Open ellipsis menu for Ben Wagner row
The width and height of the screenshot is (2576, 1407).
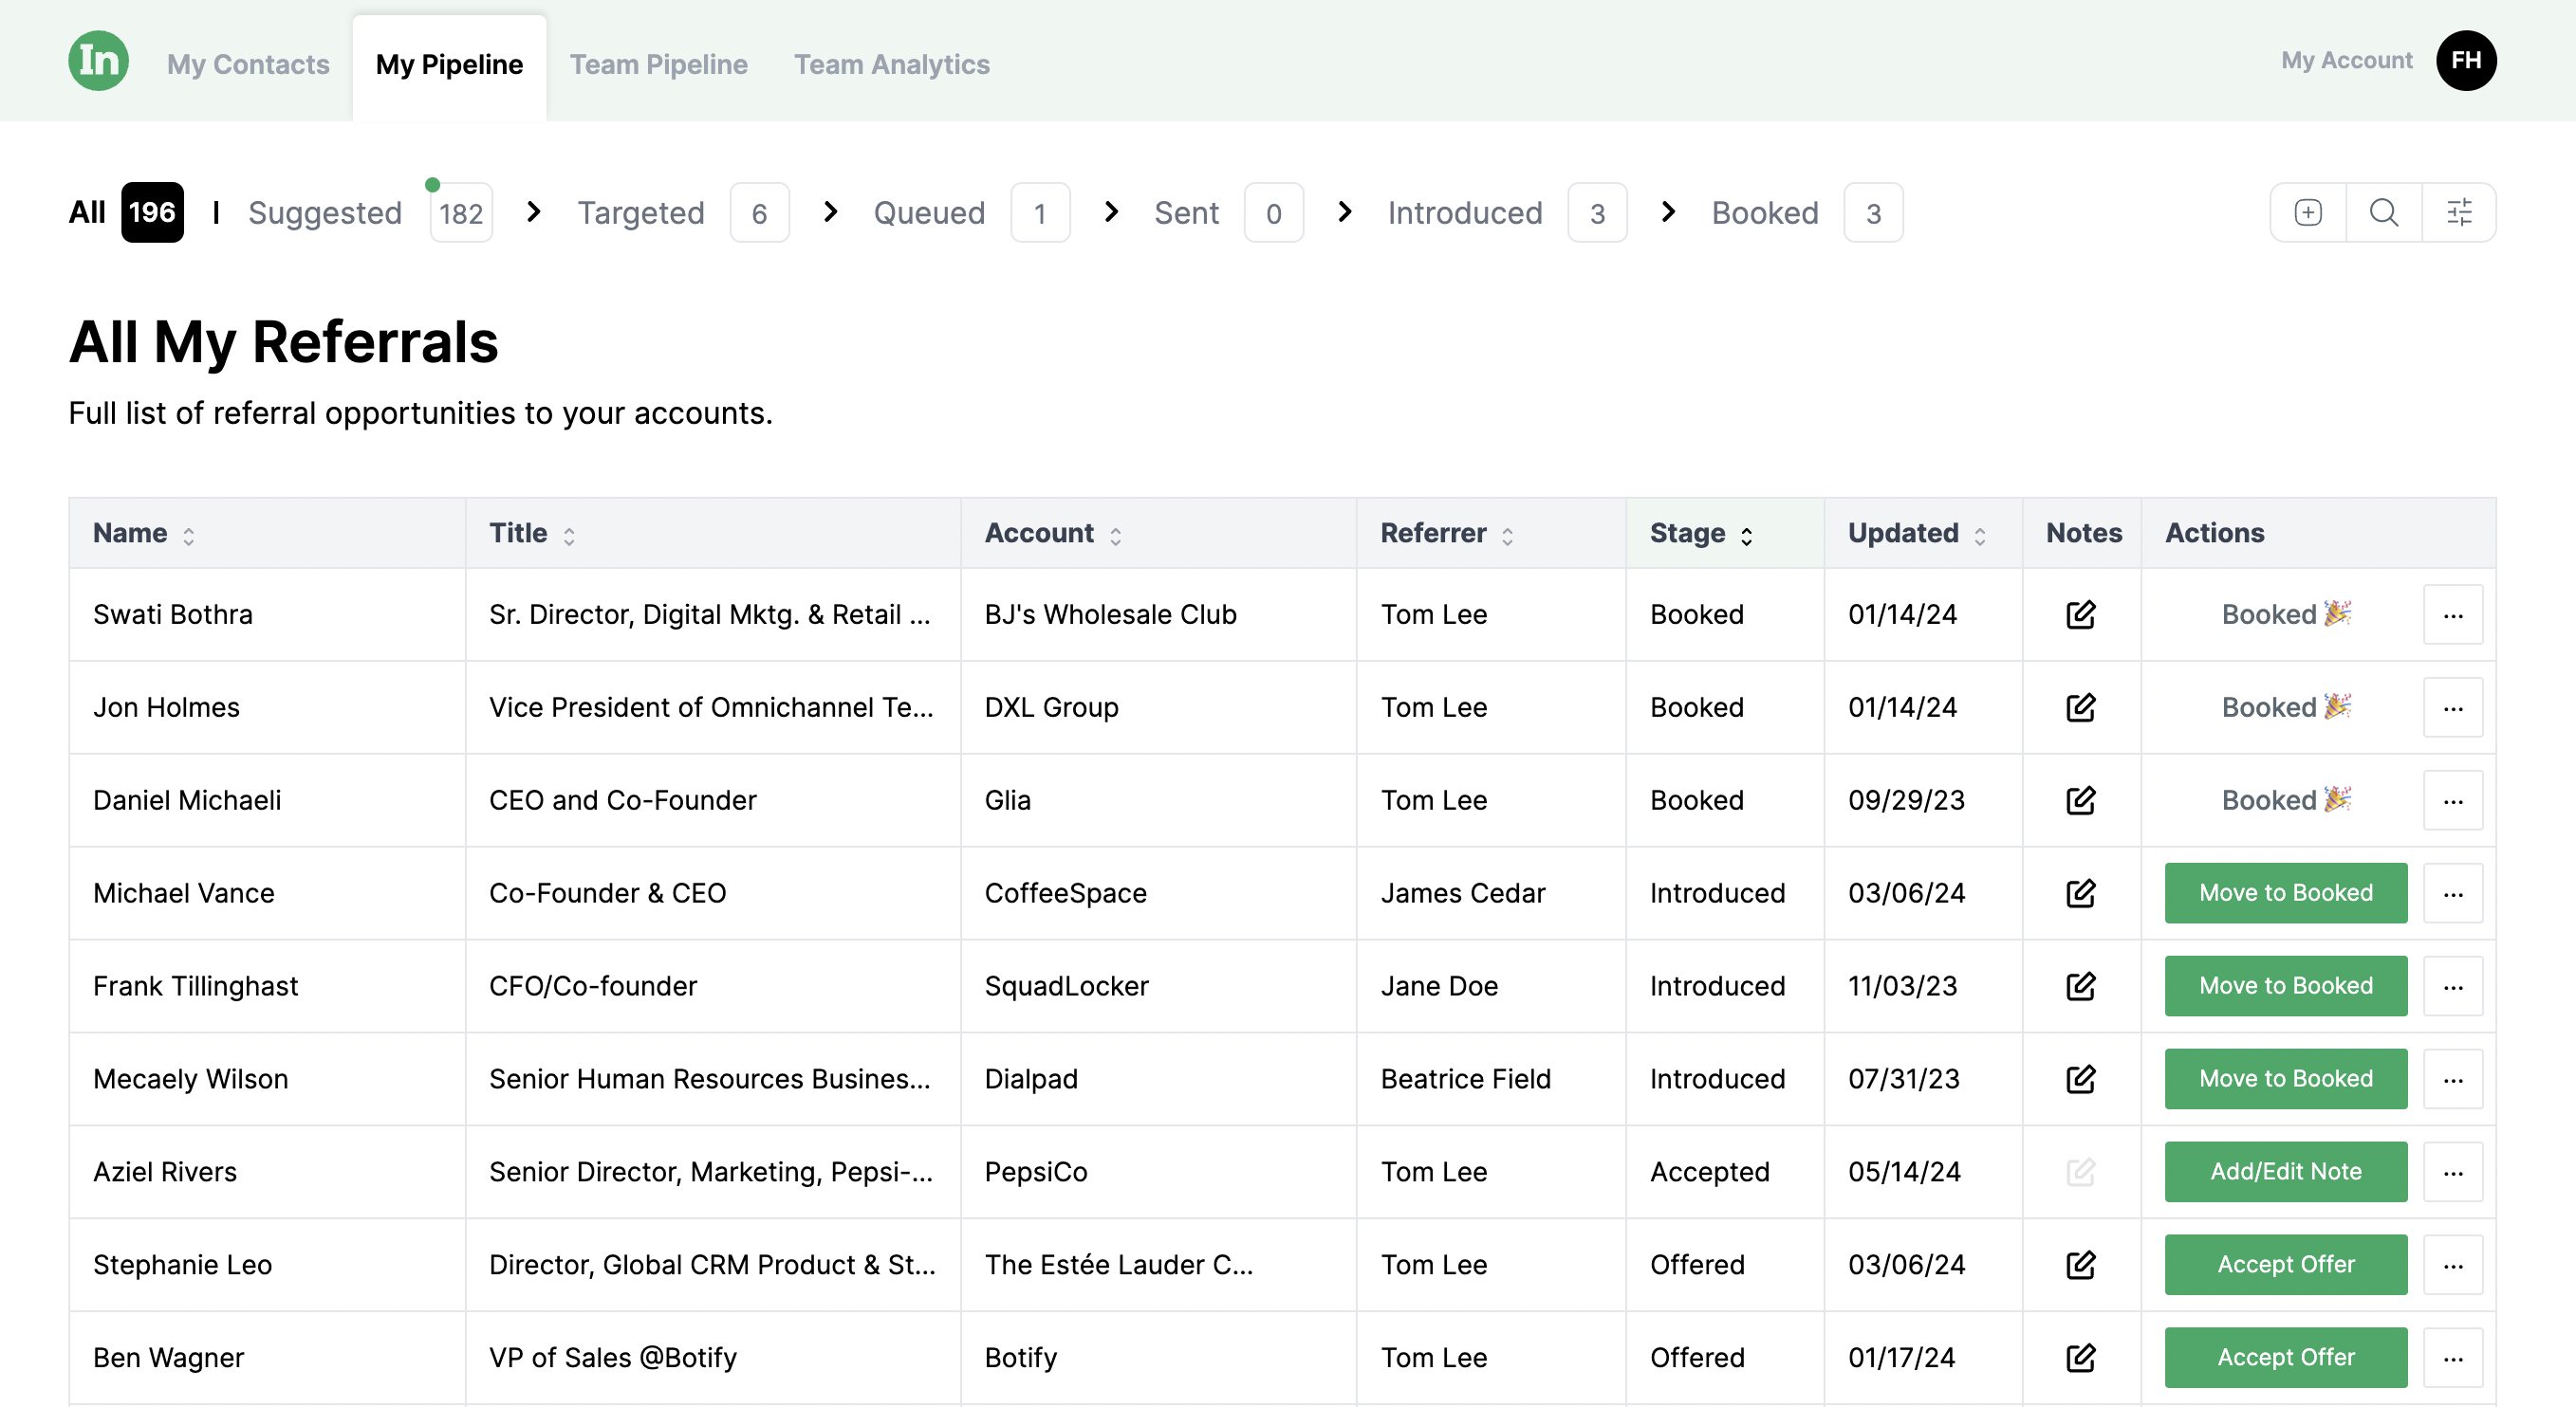(x=2452, y=1358)
